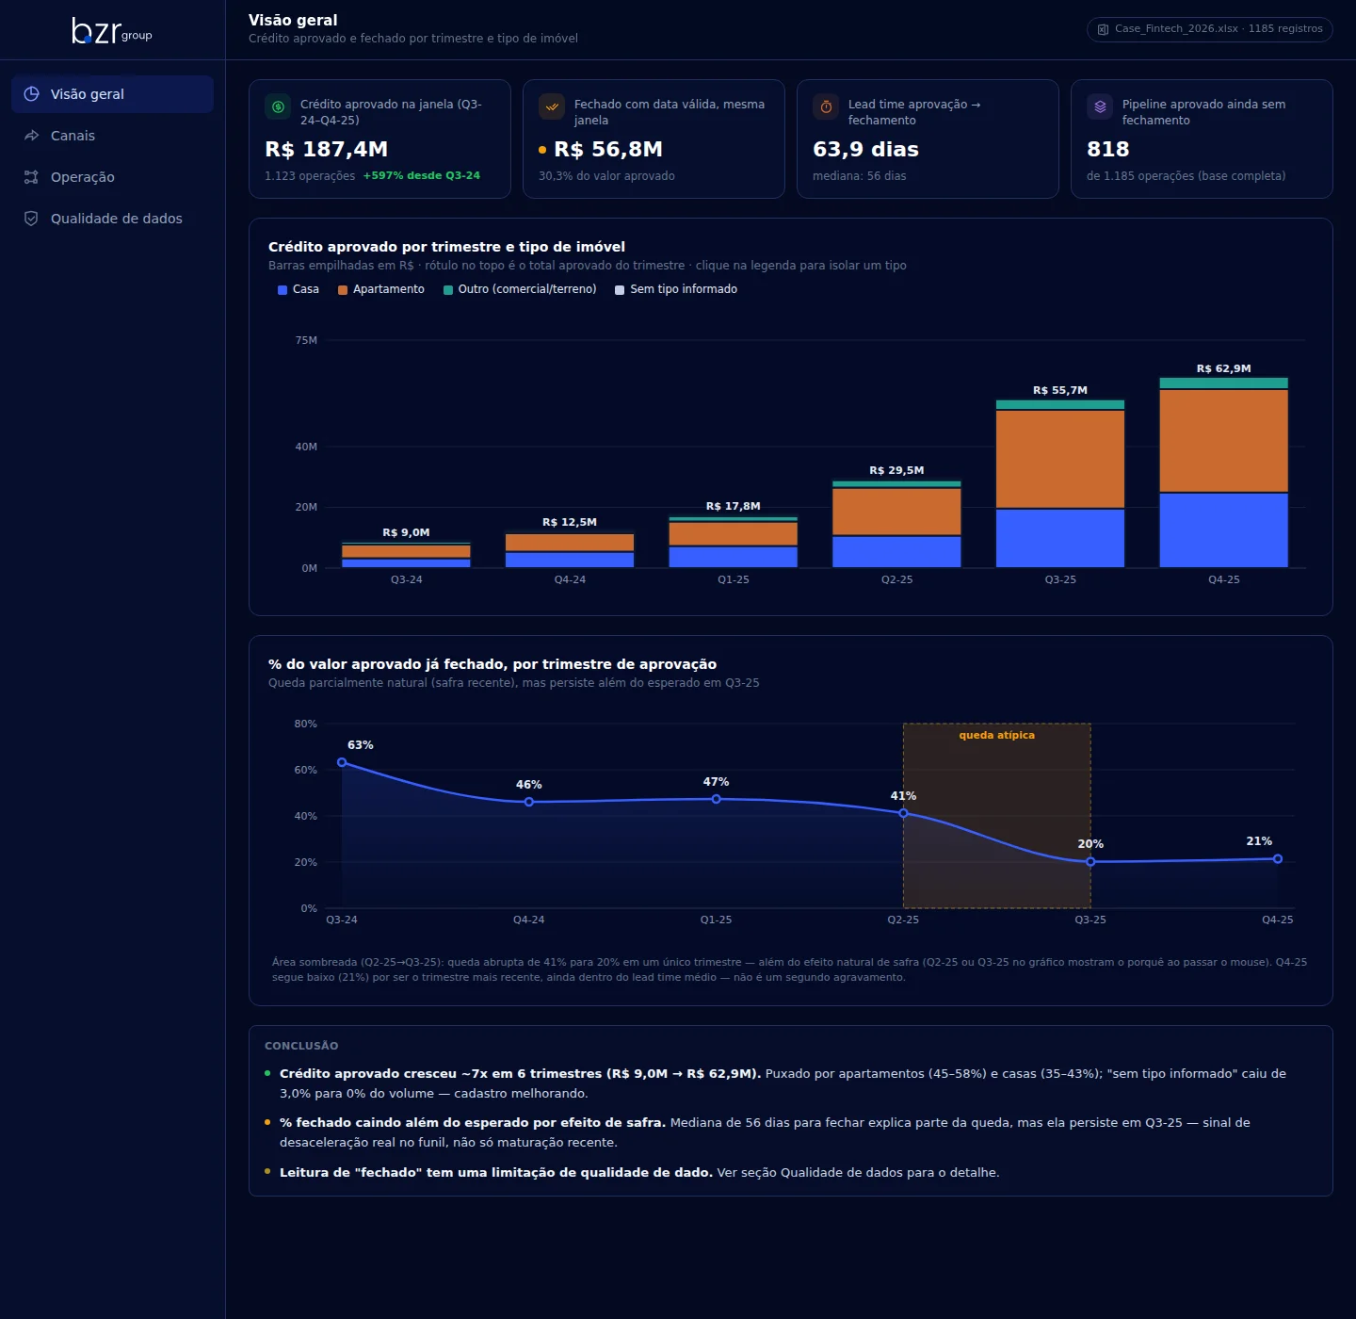Click the mediana: 56 dias subtext
Image resolution: width=1356 pixels, height=1319 pixels.
pyautogui.click(x=860, y=176)
